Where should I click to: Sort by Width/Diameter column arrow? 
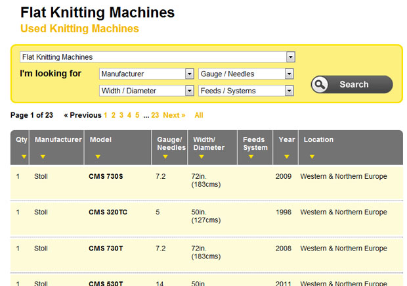pyautogui.click(x=202, y=156)
